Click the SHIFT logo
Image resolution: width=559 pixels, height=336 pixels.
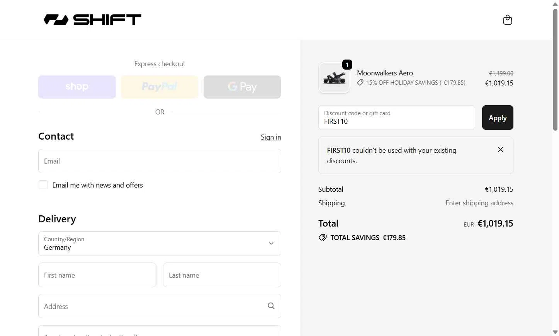pyautogui.click(x=92, y=20)
